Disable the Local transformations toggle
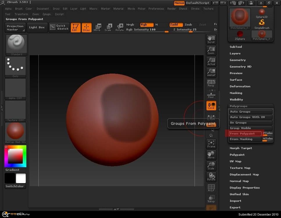 click(x=211, y=106)
